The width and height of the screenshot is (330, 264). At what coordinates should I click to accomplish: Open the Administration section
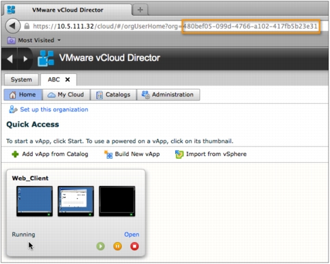(168, 94)
